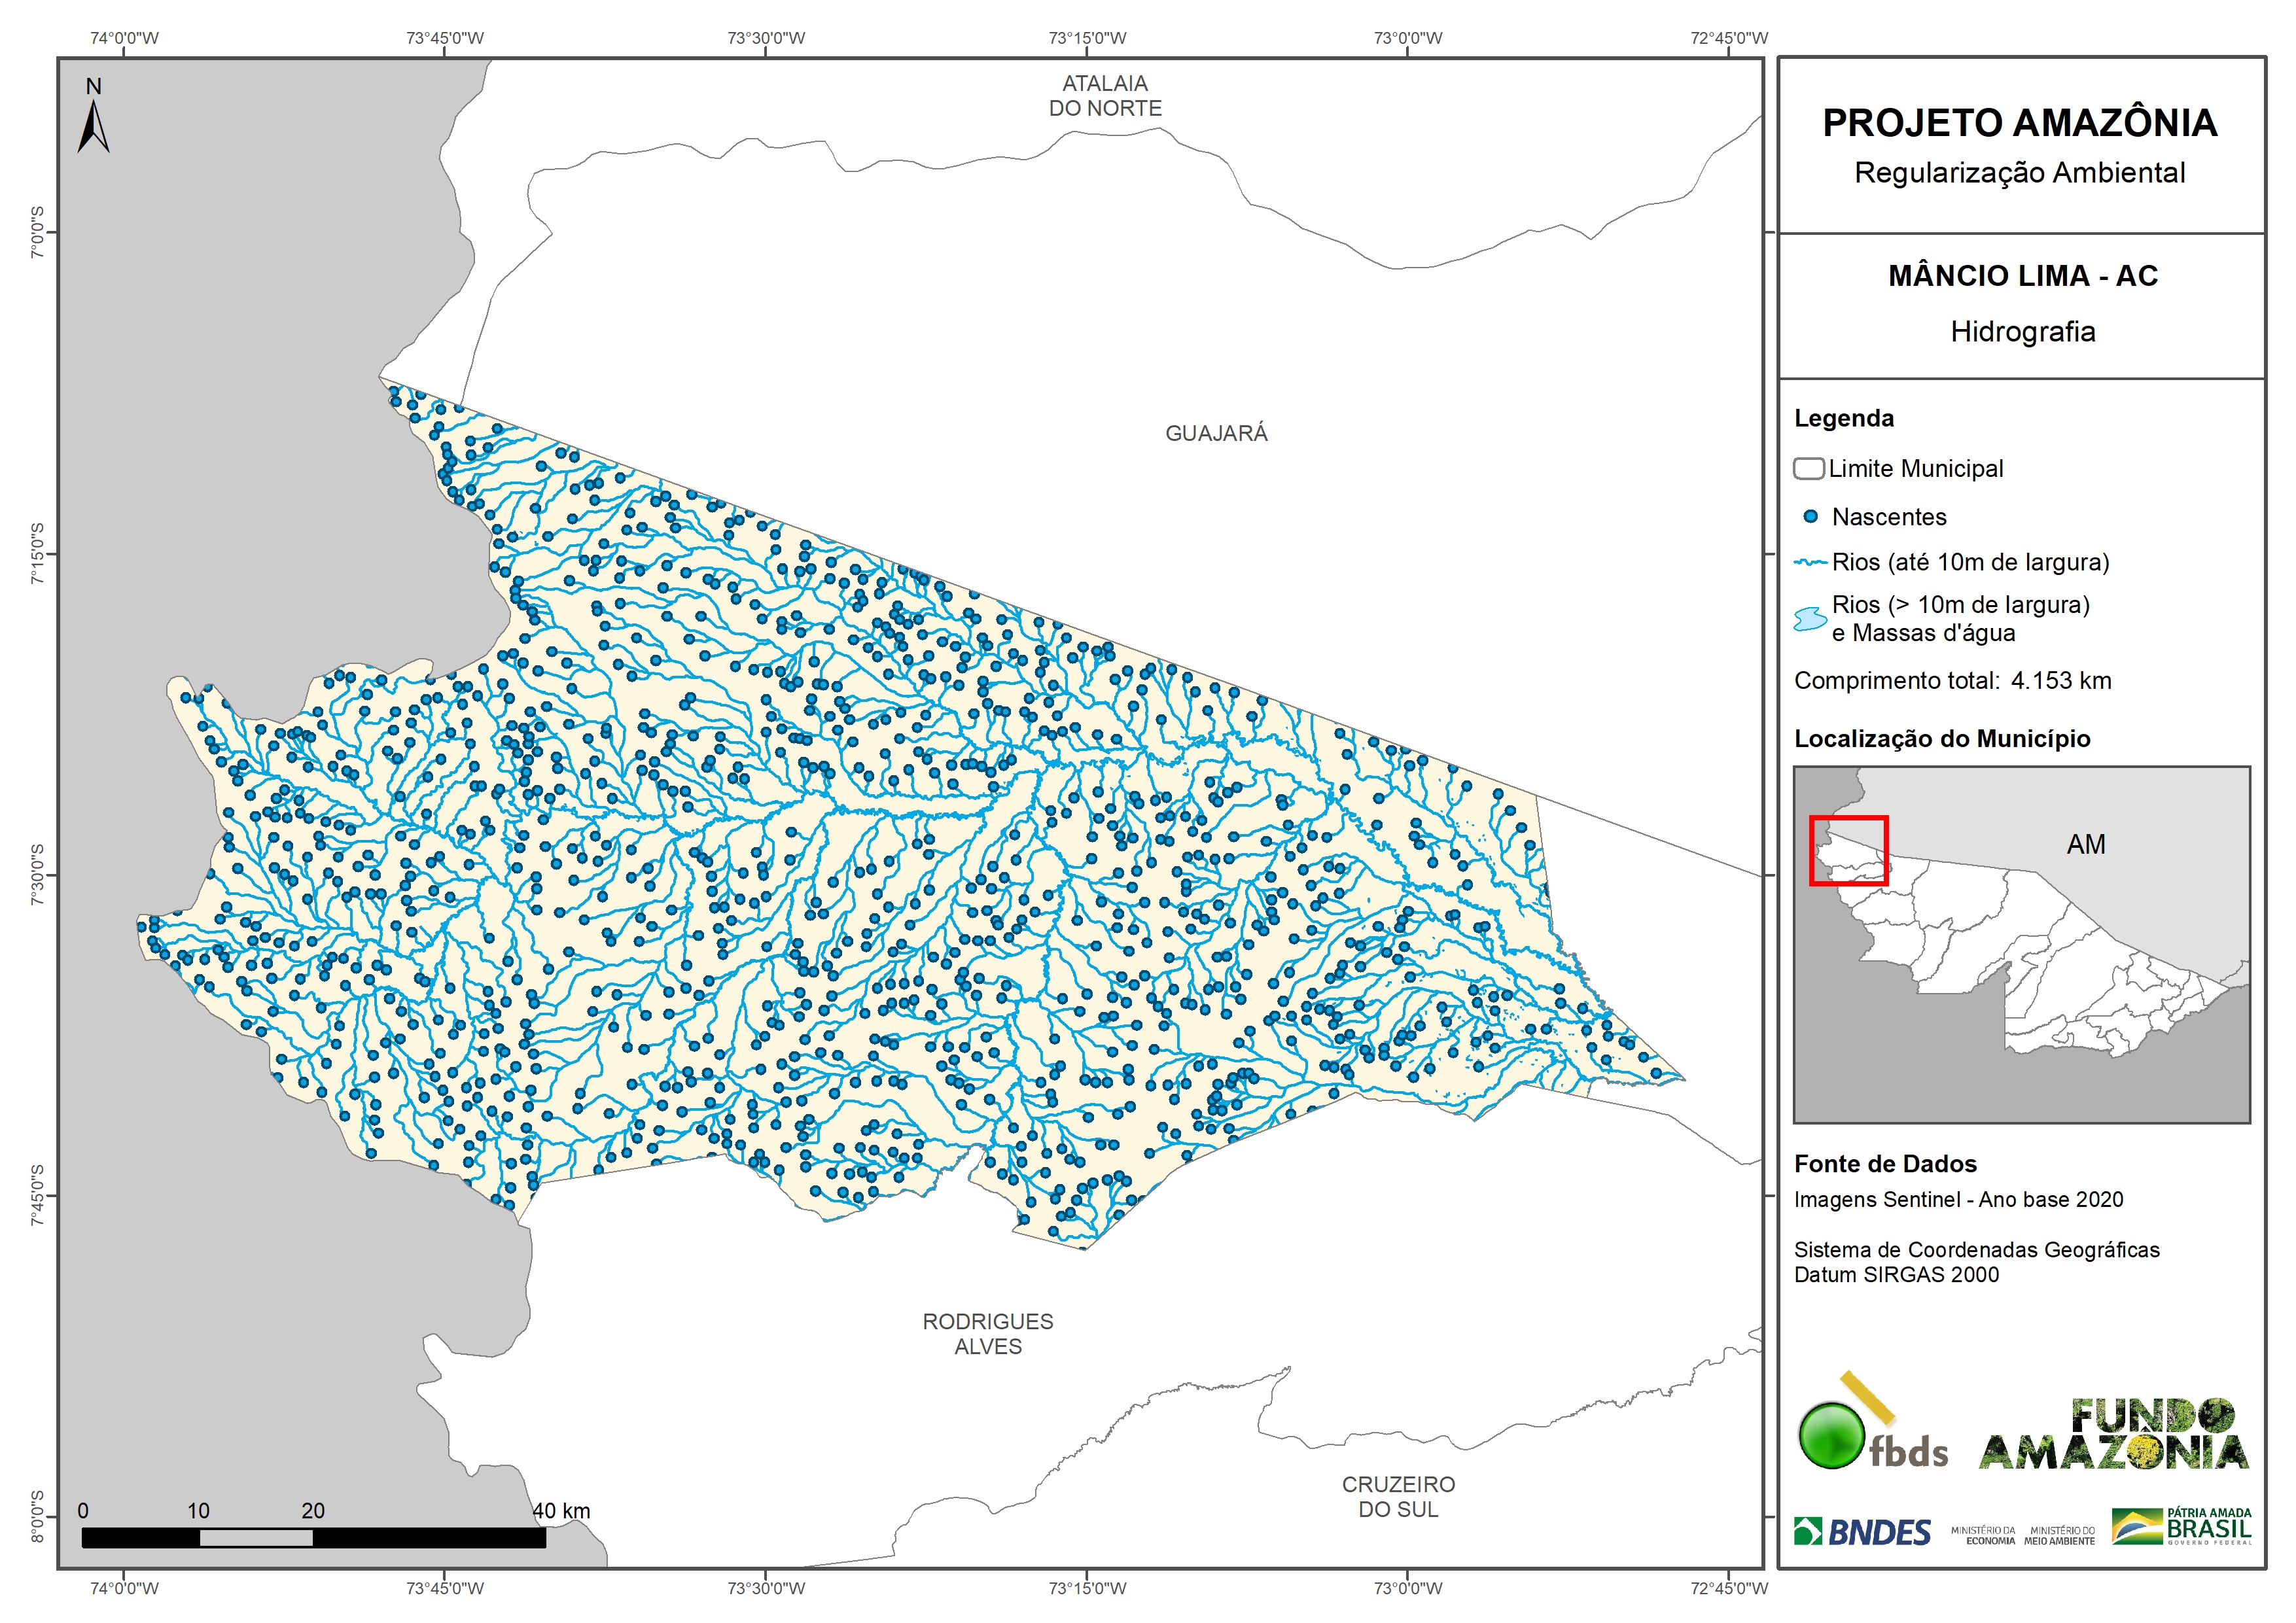Click the Nascentes blue dot legend symbol
The height and width of the screenshot is (1623, 2296).
1810,517
